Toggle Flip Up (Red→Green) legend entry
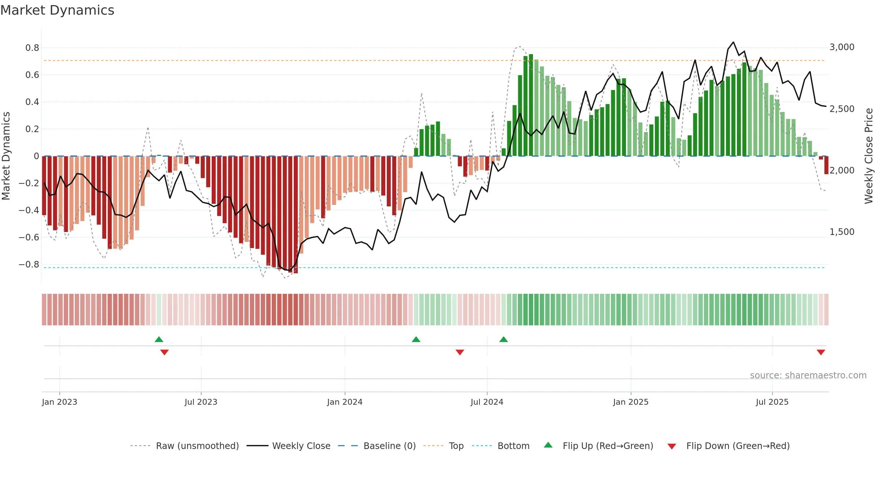The width and height of the screenshot is (879, 494). click(x=598, y=446)
